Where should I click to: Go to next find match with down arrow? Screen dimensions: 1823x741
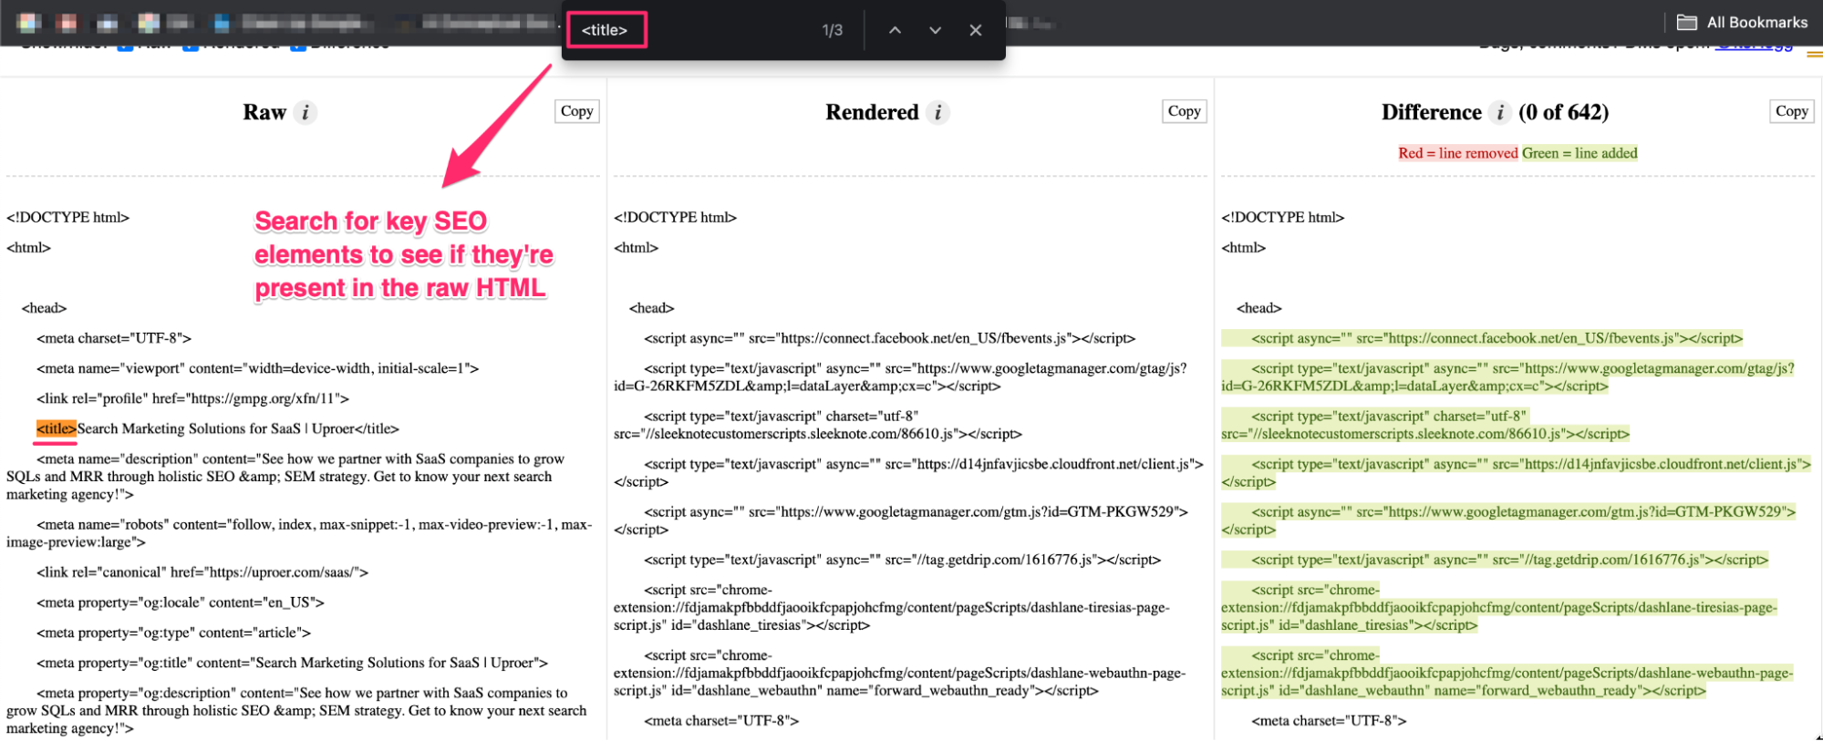[x=935, y=30]
